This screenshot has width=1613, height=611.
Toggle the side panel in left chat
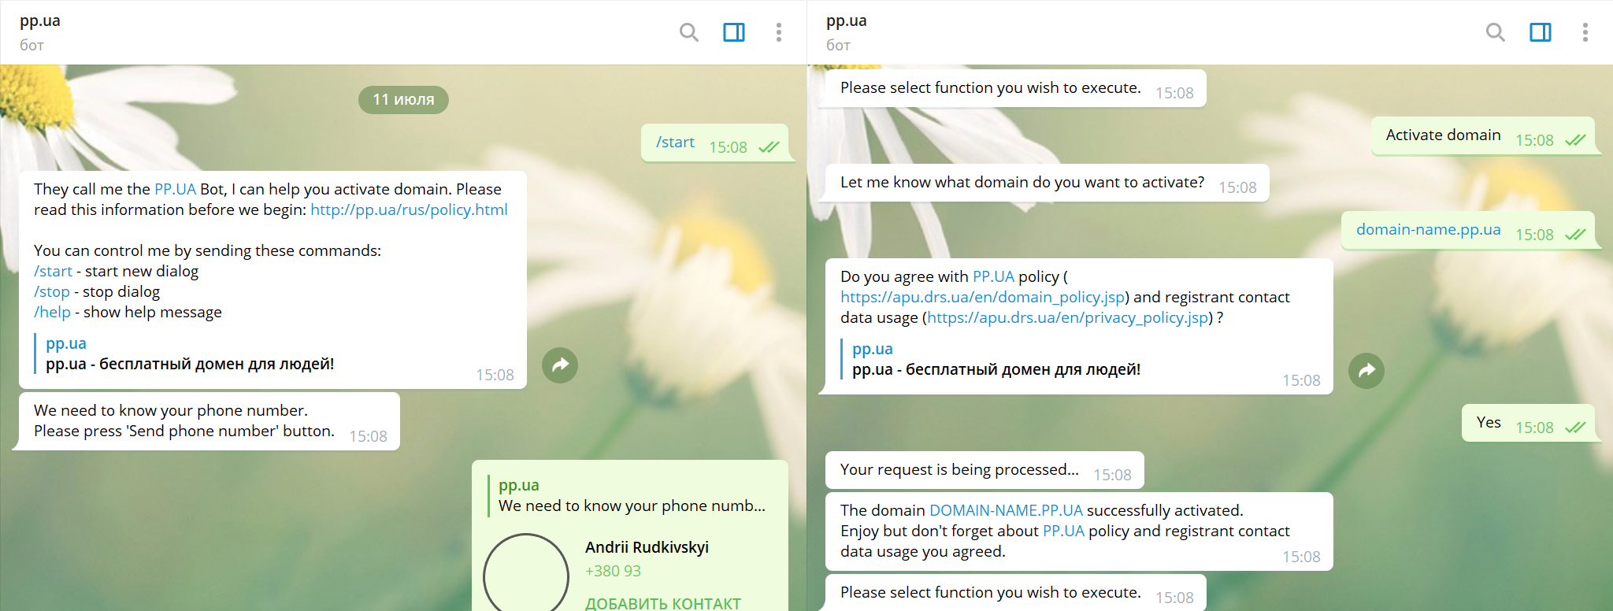pos(733,32)
